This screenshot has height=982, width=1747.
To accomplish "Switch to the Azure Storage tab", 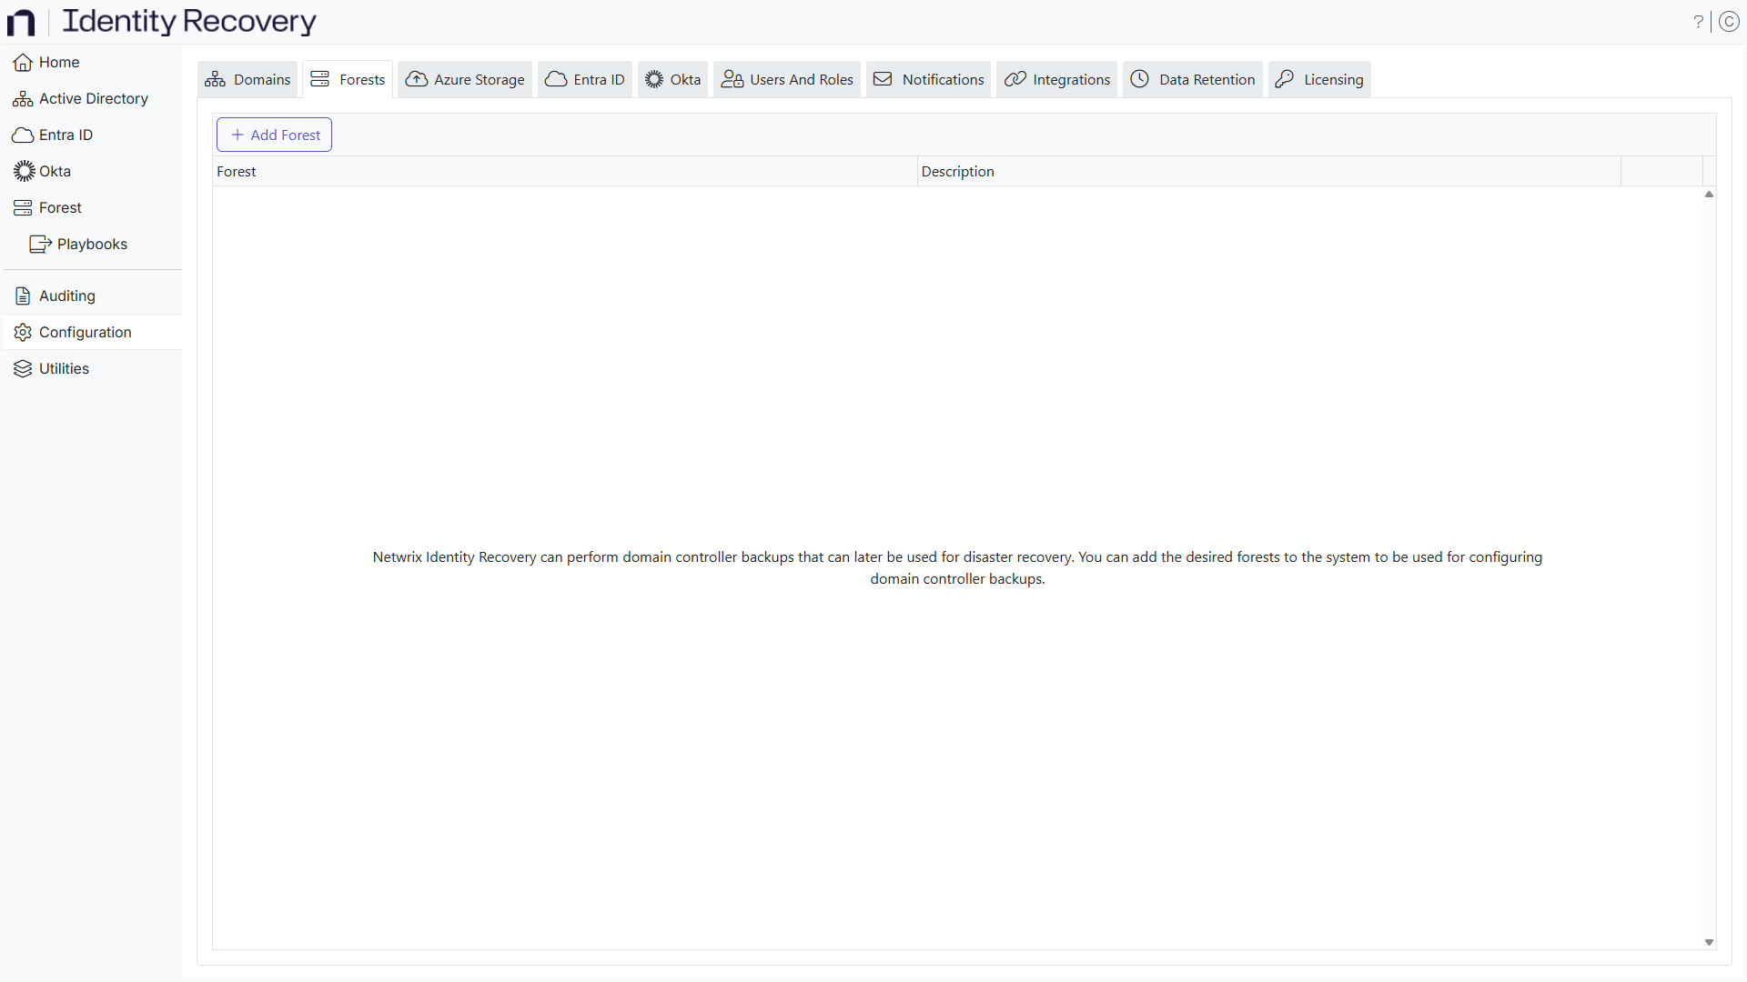I will coord(465,79).
